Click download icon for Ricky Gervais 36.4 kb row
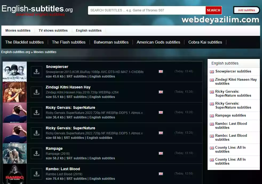The image size is (262, 184). [x=37, y=113]
